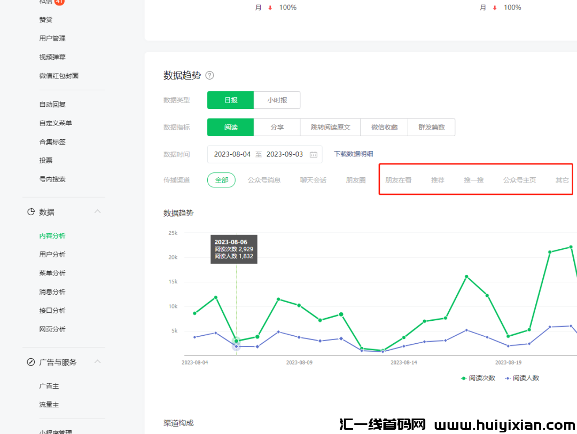Select the 日报 data type
This screenshot has width=577, height=434.
pos(231,100)
